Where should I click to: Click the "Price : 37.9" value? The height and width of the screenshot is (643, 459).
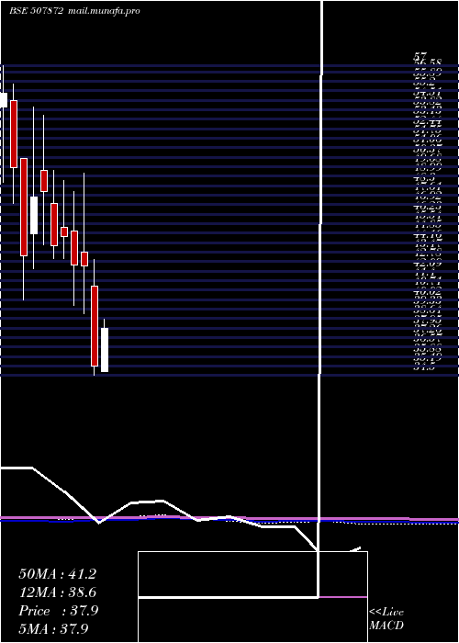coord(58,611)
